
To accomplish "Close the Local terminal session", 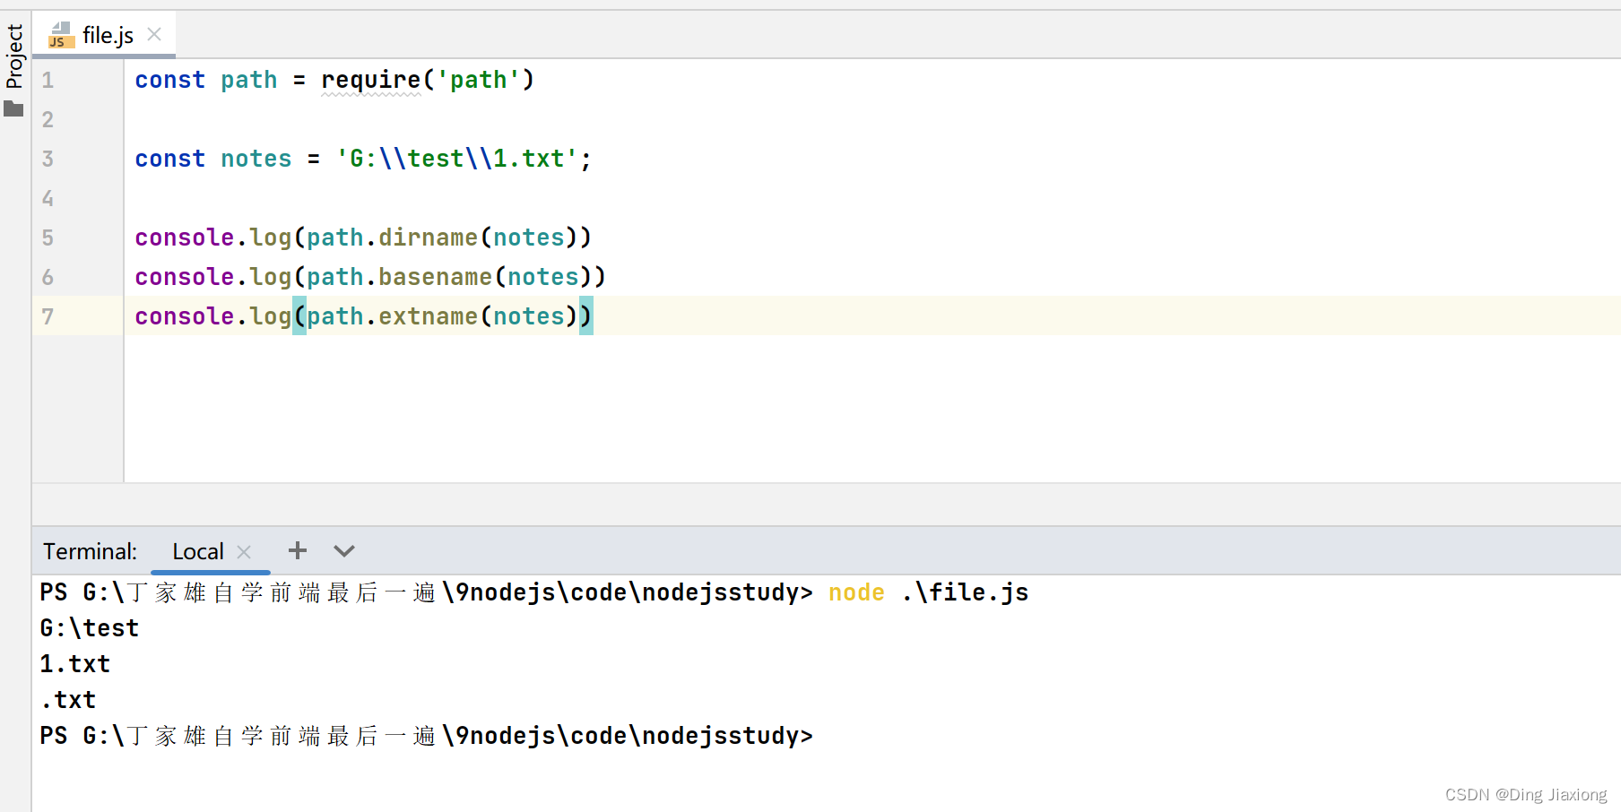I will pyautogui.click(x=244, y=552).
